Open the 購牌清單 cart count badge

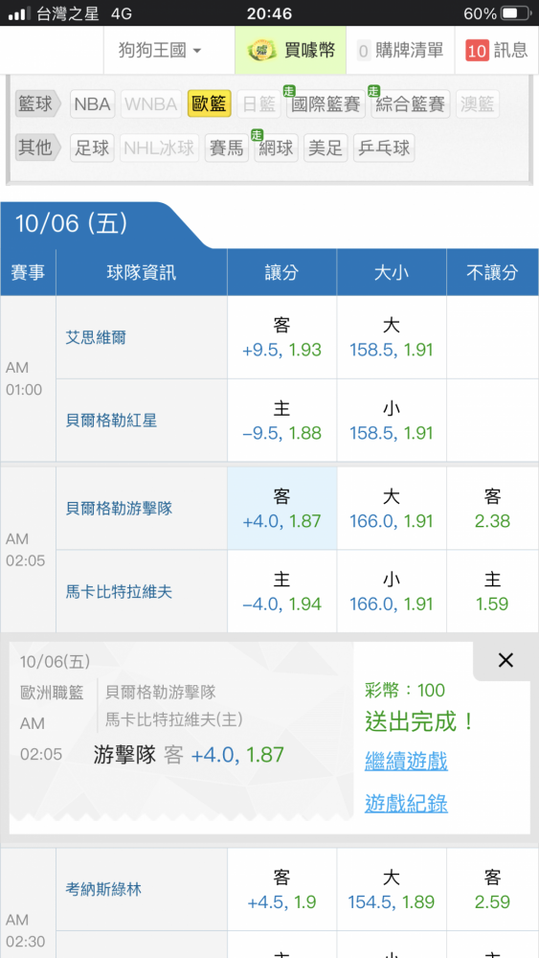click(x=364, y=51)
